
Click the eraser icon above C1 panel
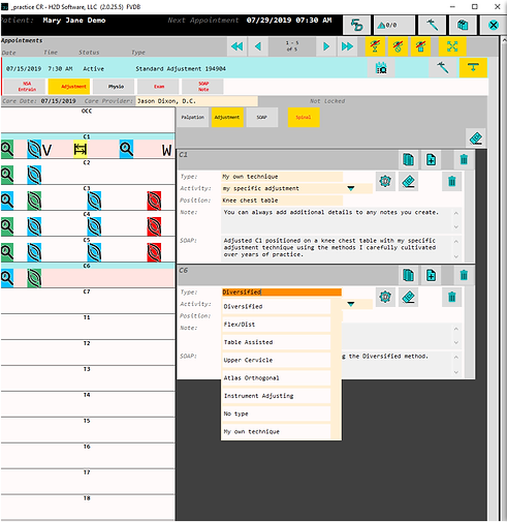pyautogui.click(x=476, y=138)
